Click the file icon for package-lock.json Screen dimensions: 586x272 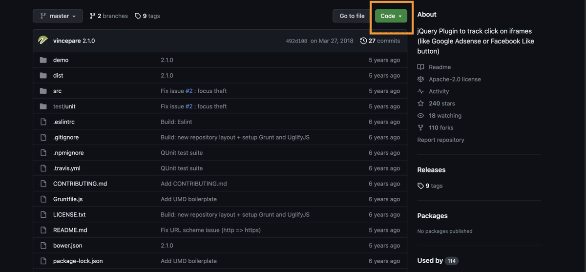[43, 261]
